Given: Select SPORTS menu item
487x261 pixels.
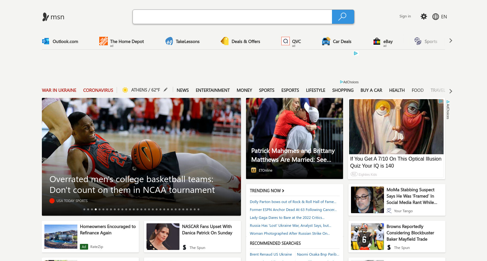Looking at the screenshot, I should [x=267, y=90].
